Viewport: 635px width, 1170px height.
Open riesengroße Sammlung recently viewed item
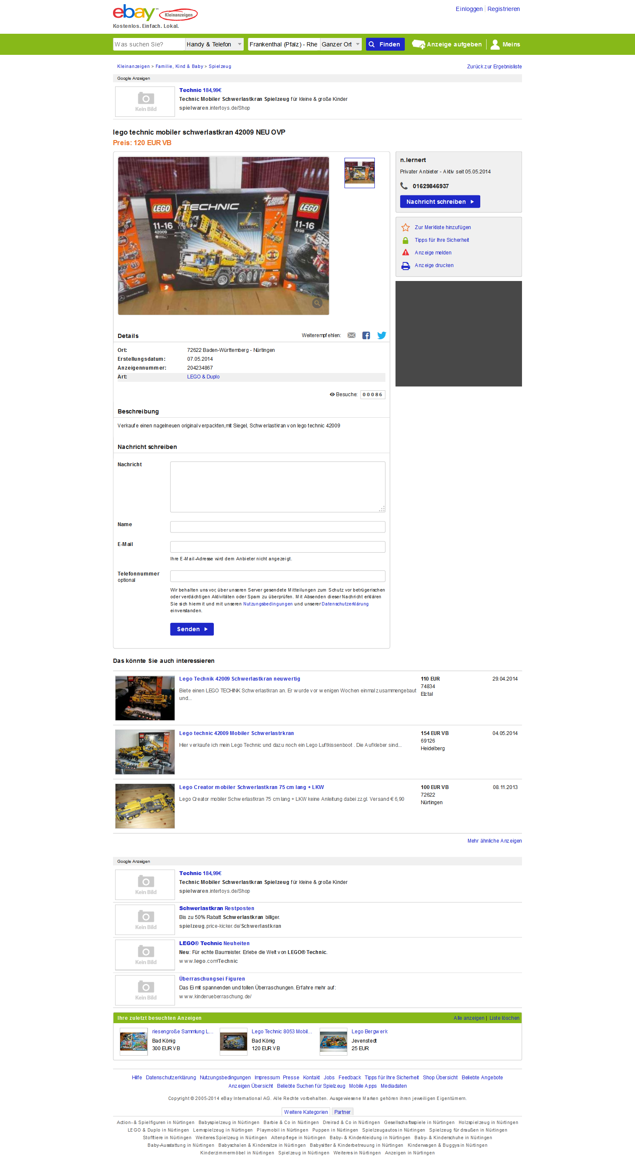[x=183, y=1032]
